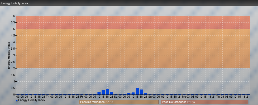This screenshot has height=105, width=258.
Task: Click the 'Su' day label on x-axis
Action: pyautogui.click(x=150, y=97)
